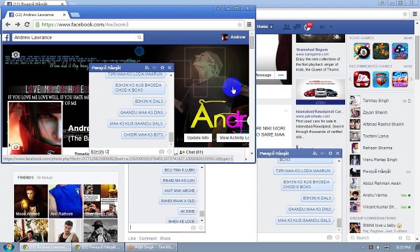Click the Share link below the post
The image size is (420, 252).
click(165, 238)
